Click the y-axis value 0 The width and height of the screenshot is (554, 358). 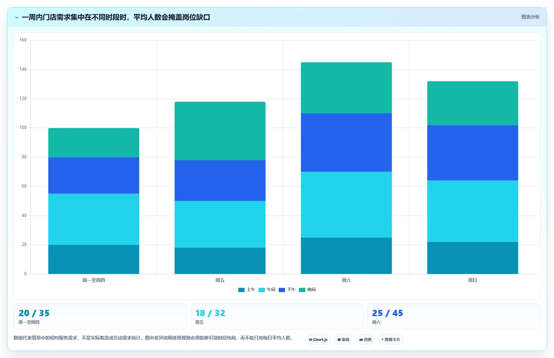(x=25, y=274)
